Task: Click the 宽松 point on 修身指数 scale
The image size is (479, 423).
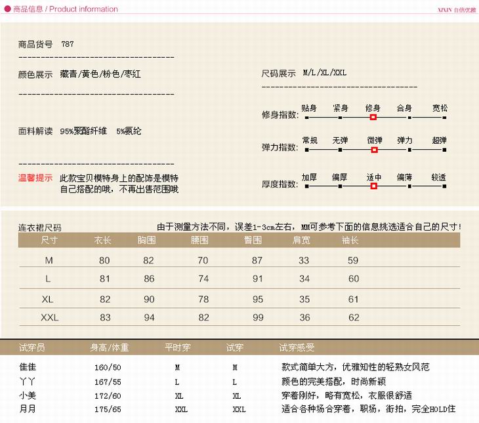Action: pos(444,118)
